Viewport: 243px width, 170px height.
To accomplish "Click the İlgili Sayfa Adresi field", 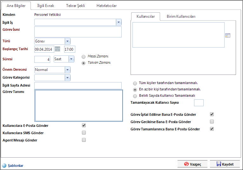I will [x=78, y=86].
